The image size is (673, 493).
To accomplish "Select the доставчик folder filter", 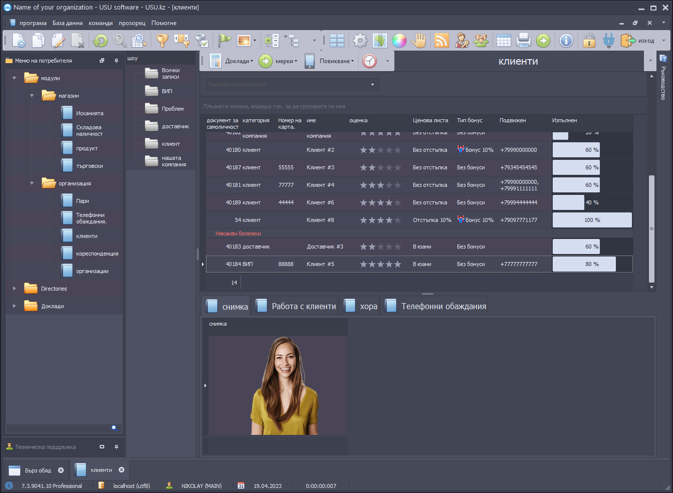I will 167,126.
